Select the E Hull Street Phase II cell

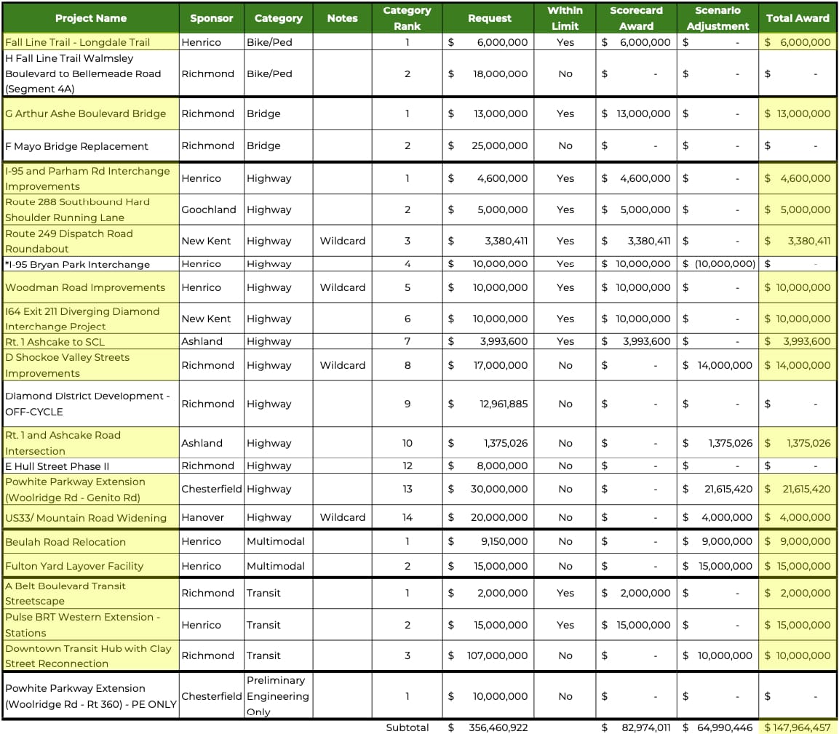click(x=57, y=466)
